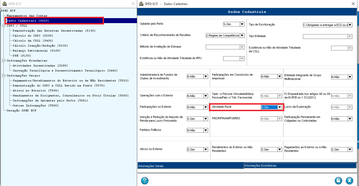Image resolution: width=359 pixels, height=186 pixels.
Task: Select Geração SPED ECF tree item
Action: 22,111
